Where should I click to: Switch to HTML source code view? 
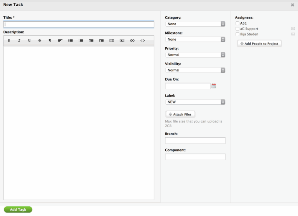(142, 40)
